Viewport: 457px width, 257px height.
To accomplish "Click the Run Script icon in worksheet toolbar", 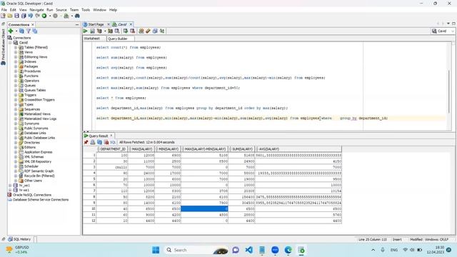I will (92, 31).
